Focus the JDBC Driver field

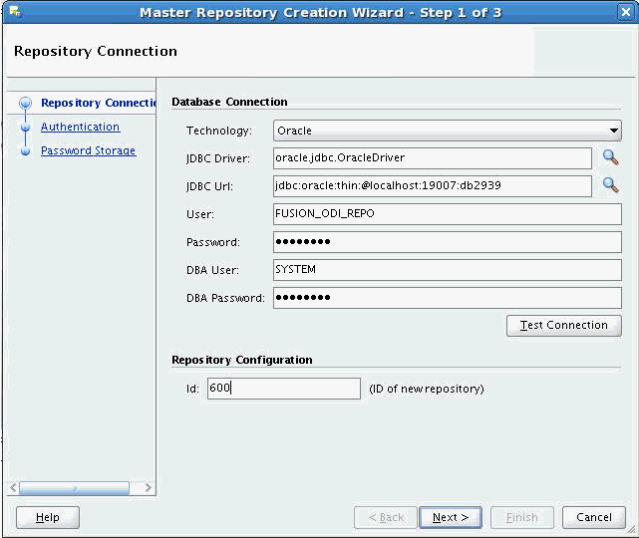click(x=433, y=158)
